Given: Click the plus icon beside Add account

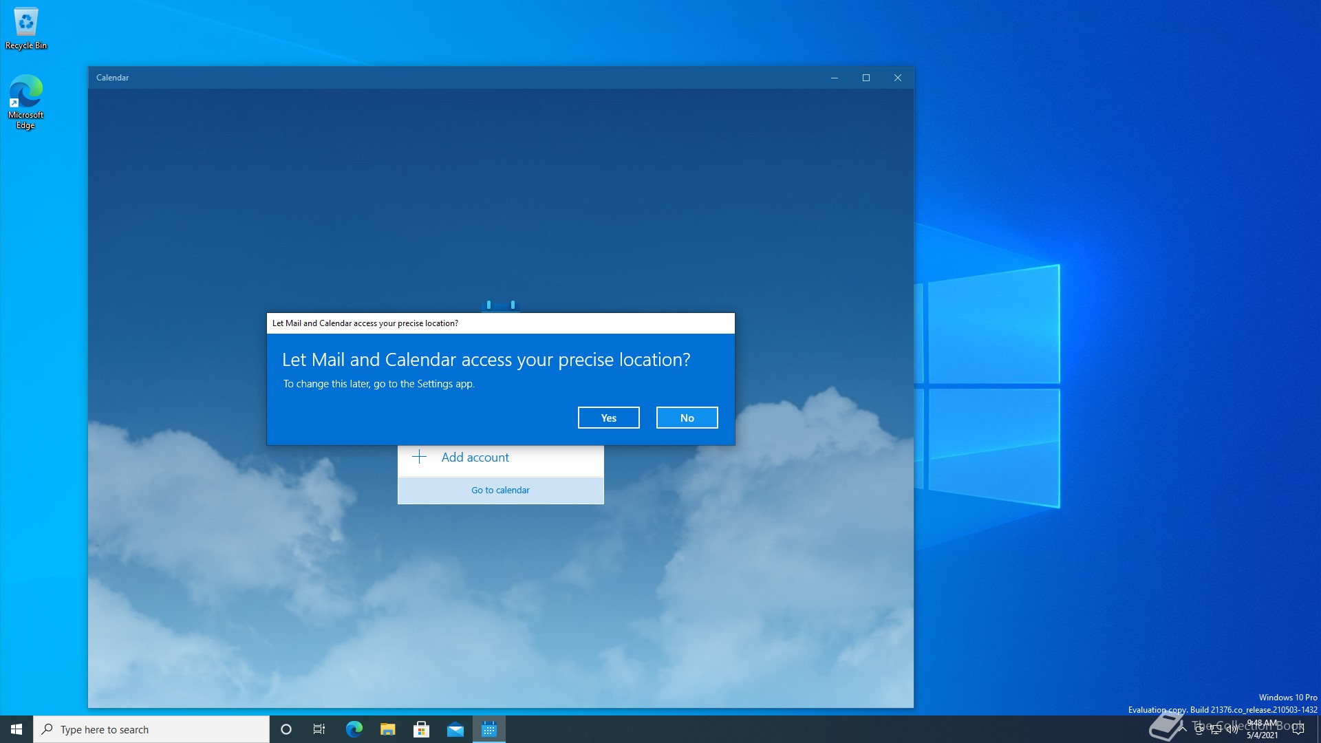Looking at the screenshot, I should point(419,457).
